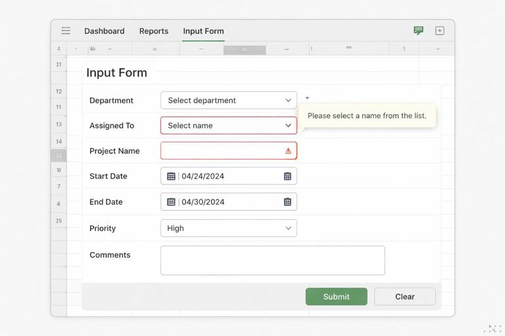Image resolution: width=505 pixels, height=336 pixels.
Task: Click the left calendar icon in Start Date
Action: point(171,176)
